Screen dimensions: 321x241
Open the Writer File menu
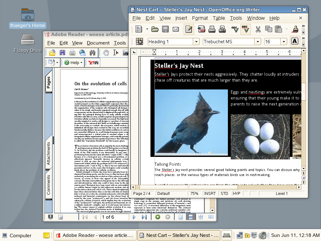click(136, 18)
